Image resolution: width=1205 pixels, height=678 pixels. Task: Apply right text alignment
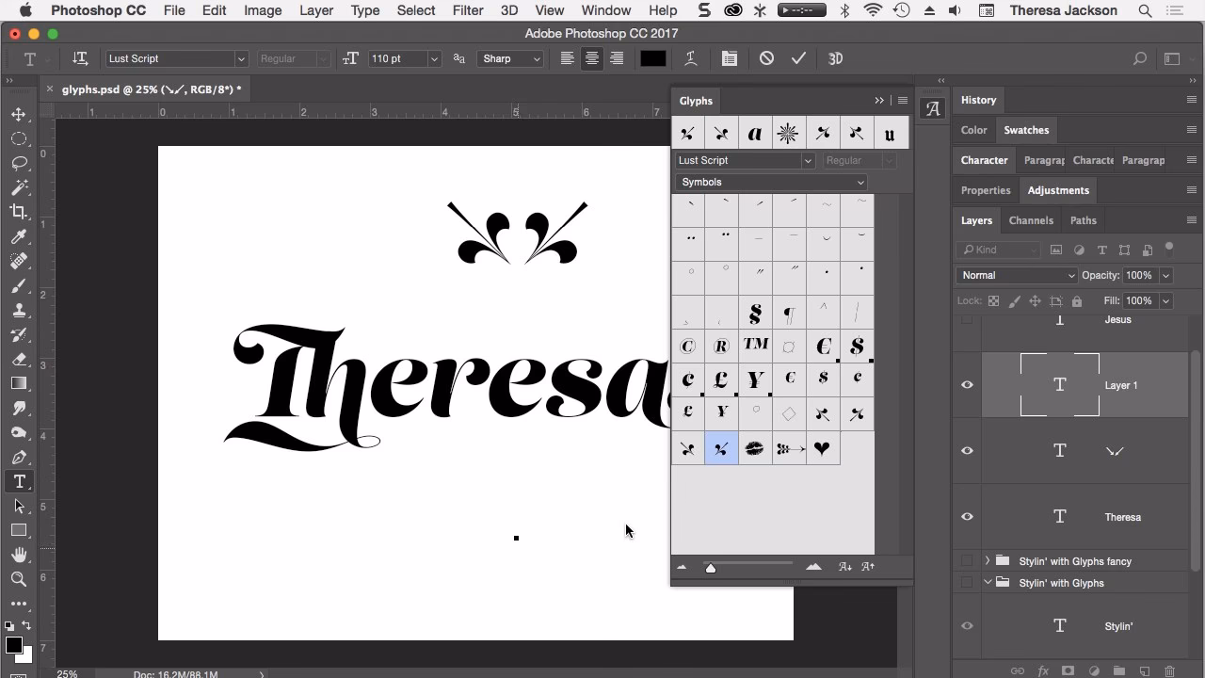[617, 58]
